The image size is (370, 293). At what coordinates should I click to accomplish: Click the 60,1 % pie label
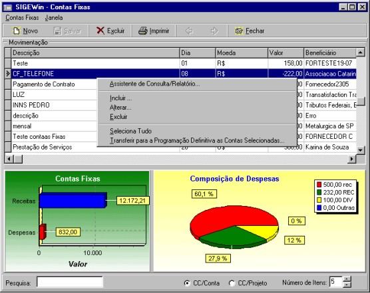pos(204,194)
